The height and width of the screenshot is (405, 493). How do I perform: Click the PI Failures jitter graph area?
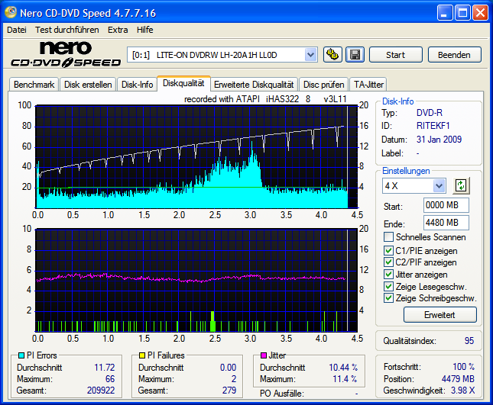196,280
